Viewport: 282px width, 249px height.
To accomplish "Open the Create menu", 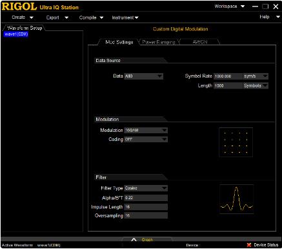I will click(23, 17).
